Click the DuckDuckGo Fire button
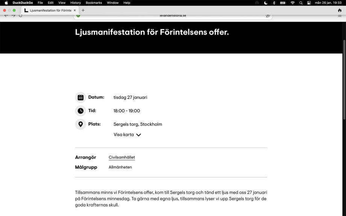Screen dimensions: 346x216 point(340,10)
